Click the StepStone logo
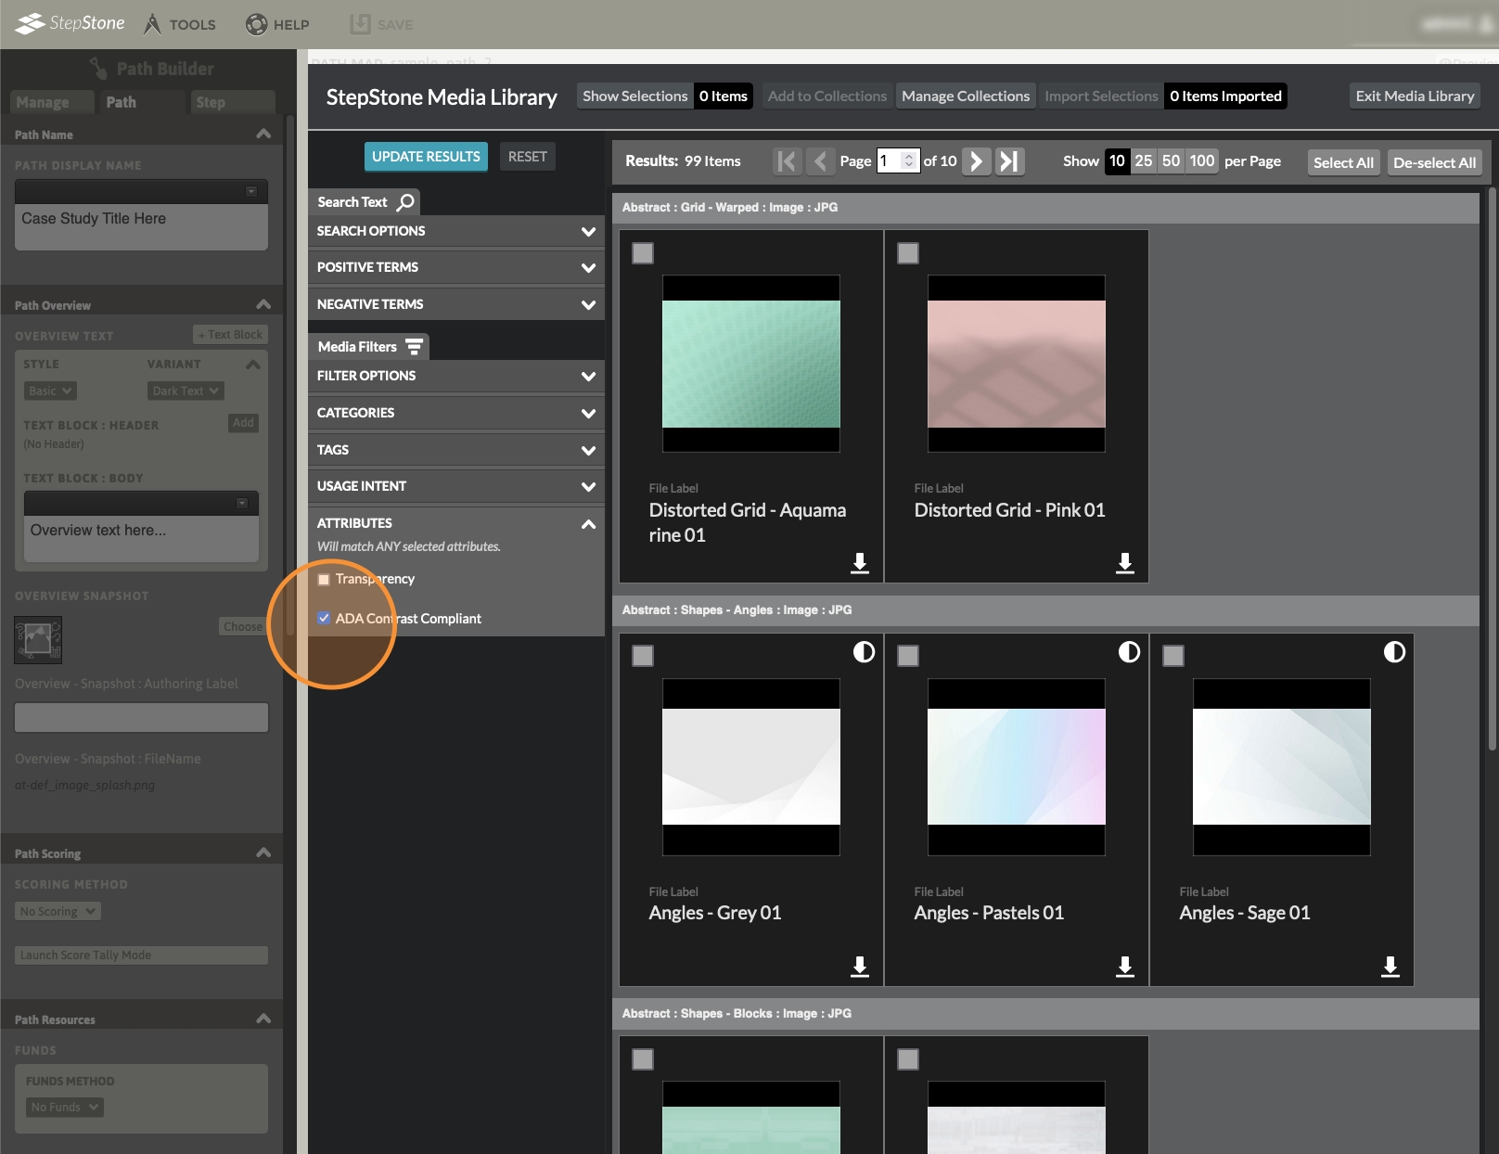The width and height of the screenshot is (1499, 1154). pos(70,23)
